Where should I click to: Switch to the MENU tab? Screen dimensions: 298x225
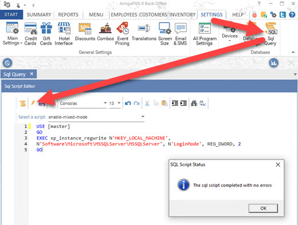(96, 15)
